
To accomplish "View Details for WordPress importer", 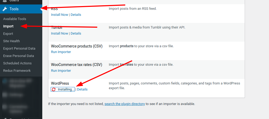I will click(x=82, y=89).
